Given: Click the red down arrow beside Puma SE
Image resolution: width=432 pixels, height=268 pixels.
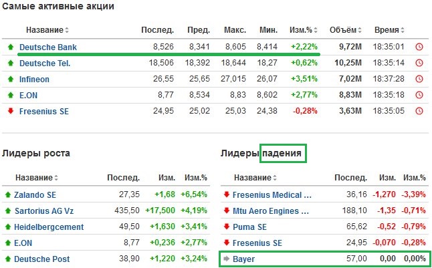Looking at the screenshot, I should [x=227, y=227].
